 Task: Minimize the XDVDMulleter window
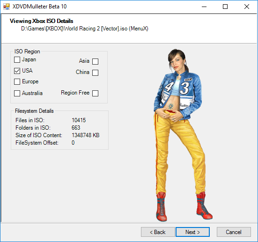[204, 7]
